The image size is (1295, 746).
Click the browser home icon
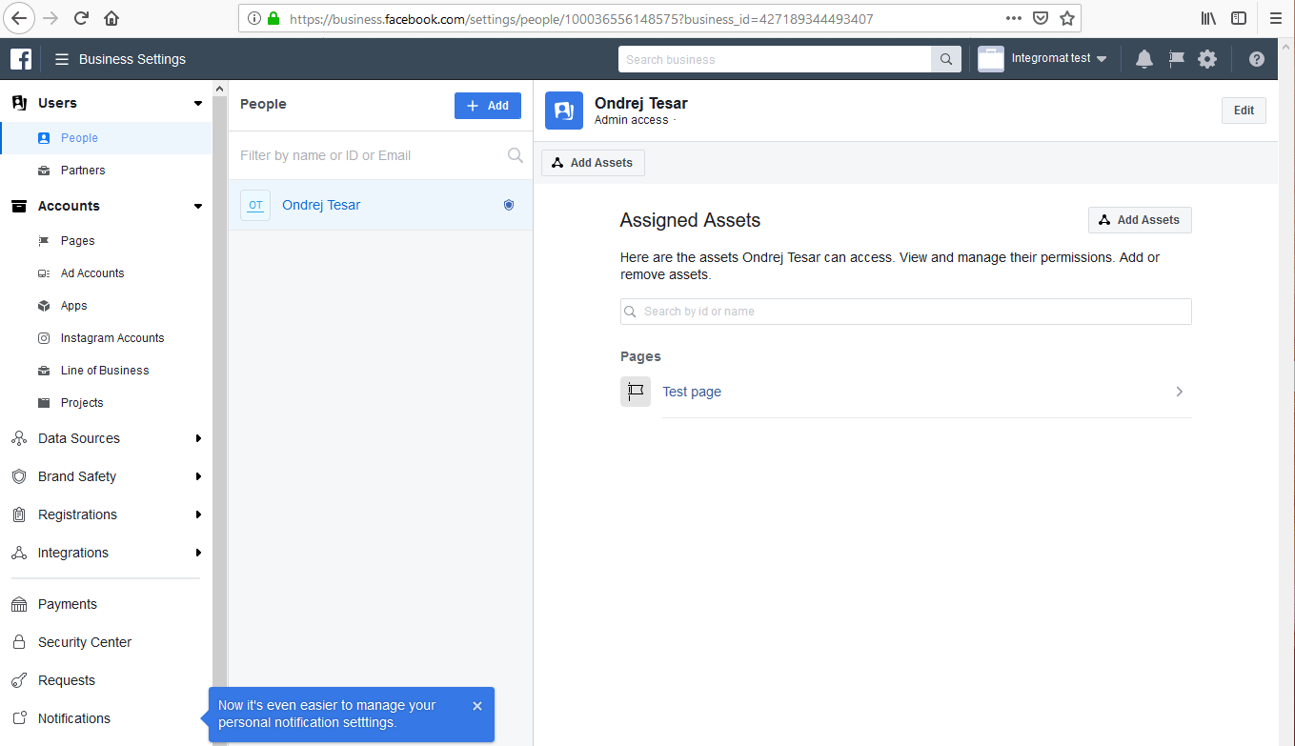111,18
